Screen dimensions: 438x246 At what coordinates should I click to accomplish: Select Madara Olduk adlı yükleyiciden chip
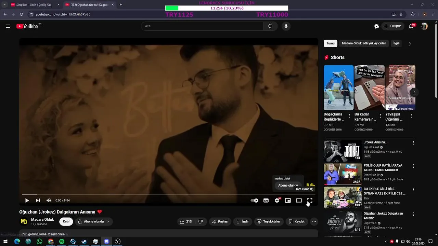(x=364, y=43)
